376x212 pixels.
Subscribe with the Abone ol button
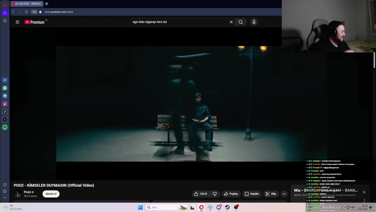[51, 194]
